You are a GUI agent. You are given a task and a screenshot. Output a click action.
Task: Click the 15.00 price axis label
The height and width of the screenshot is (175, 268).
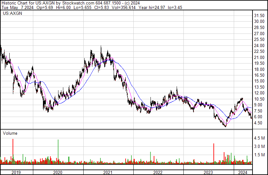(259, 81)
